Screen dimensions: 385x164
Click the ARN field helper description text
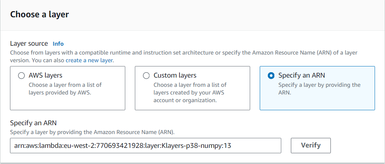pos(92,132)
